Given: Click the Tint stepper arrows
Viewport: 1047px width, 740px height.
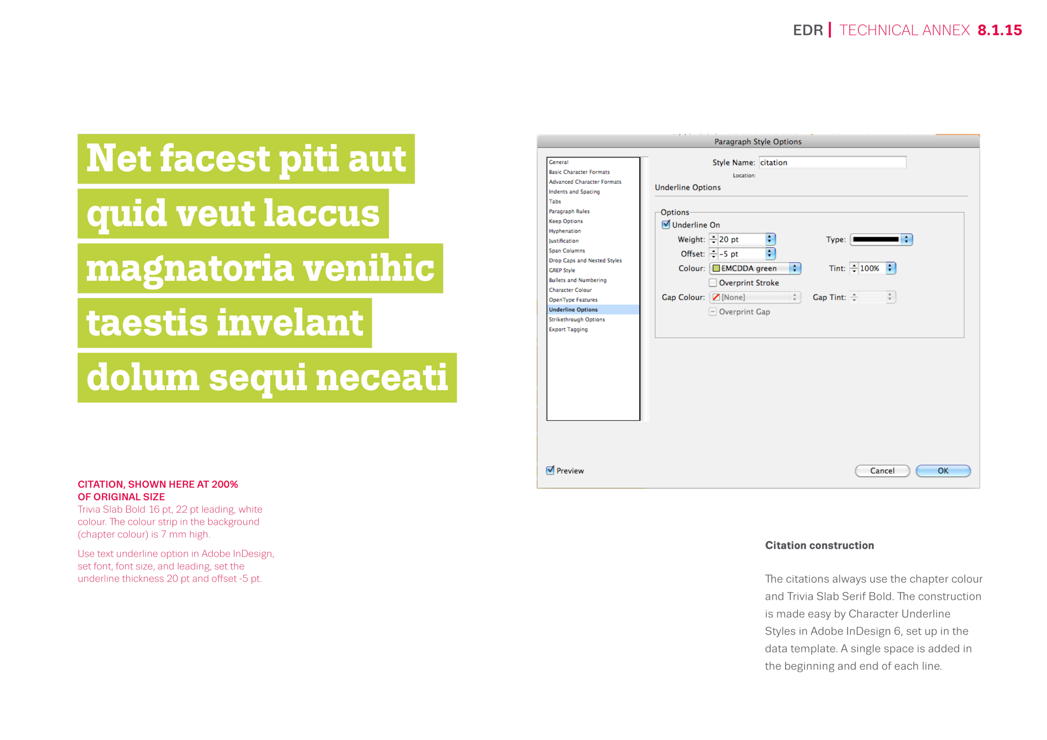Looking at the screenshot, I should coord(854,268).
